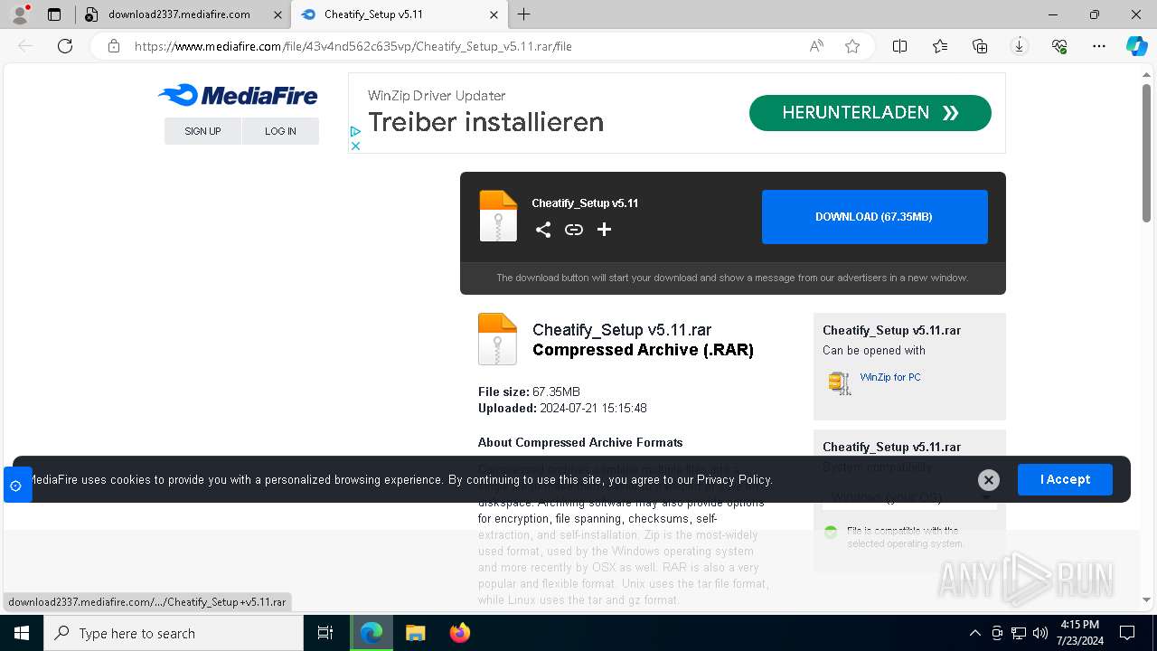Click the MediaFire logo
Viewport: 1157px width, 651px height.
point(238,95)
